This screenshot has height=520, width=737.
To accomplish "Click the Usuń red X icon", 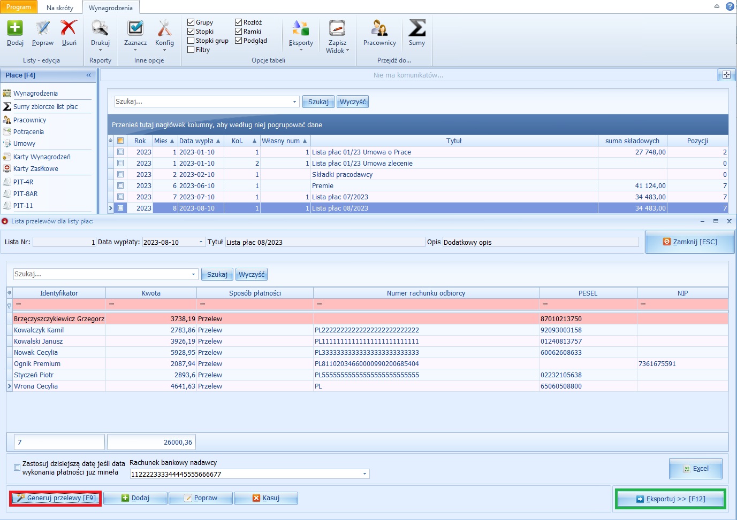I will [69, 28].
